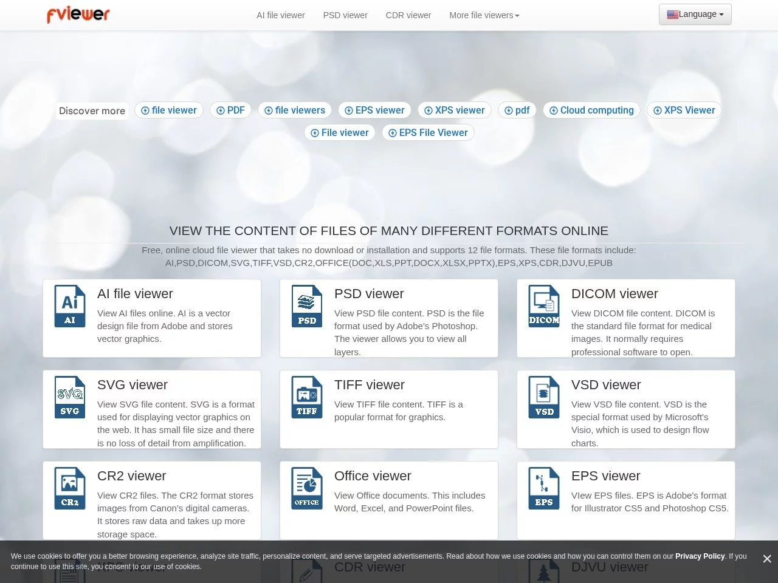Click the DICOM file format icon
The width and height of the screenshot is (778, 583).
tap(544, 306)
